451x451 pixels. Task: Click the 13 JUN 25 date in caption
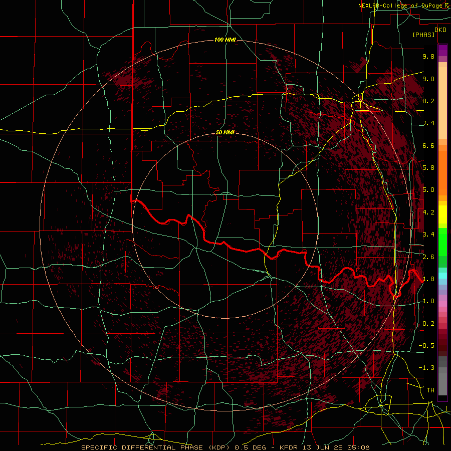(322, 447)
